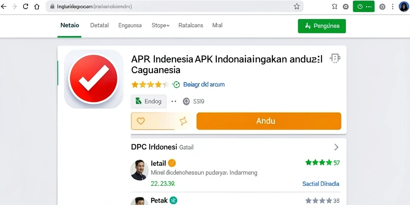The height and width of the screenshot is (205, 410).
Task: Click the grey star rating with 35
Action: point(323,201)
